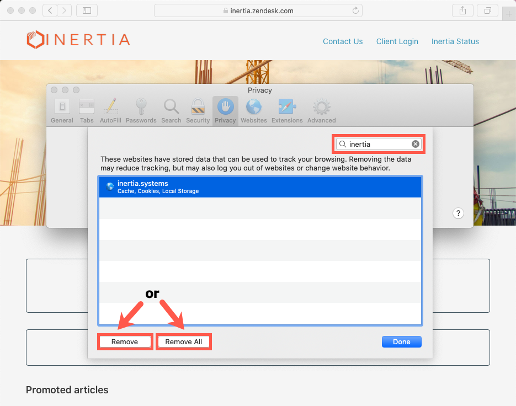
Task: Click the Remove All button
Action: [184, 342]
